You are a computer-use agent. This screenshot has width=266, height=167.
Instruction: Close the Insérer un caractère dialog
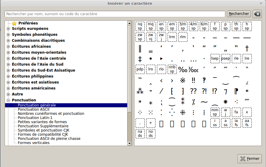(x=261, y=3)
